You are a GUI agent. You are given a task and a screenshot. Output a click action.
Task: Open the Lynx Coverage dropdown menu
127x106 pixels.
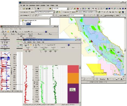tap(25, 15)
